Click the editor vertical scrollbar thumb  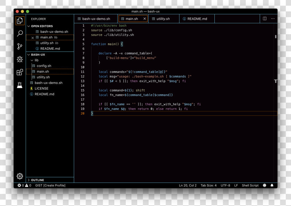coord(276,37)
